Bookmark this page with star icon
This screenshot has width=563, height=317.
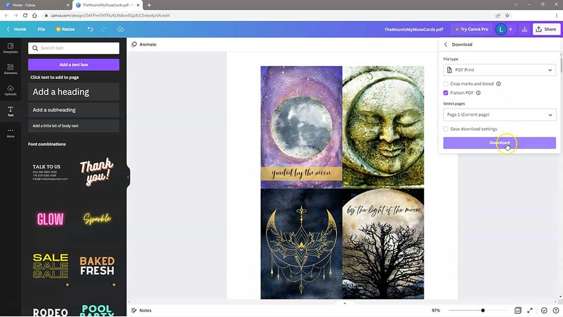pos(507,15)
